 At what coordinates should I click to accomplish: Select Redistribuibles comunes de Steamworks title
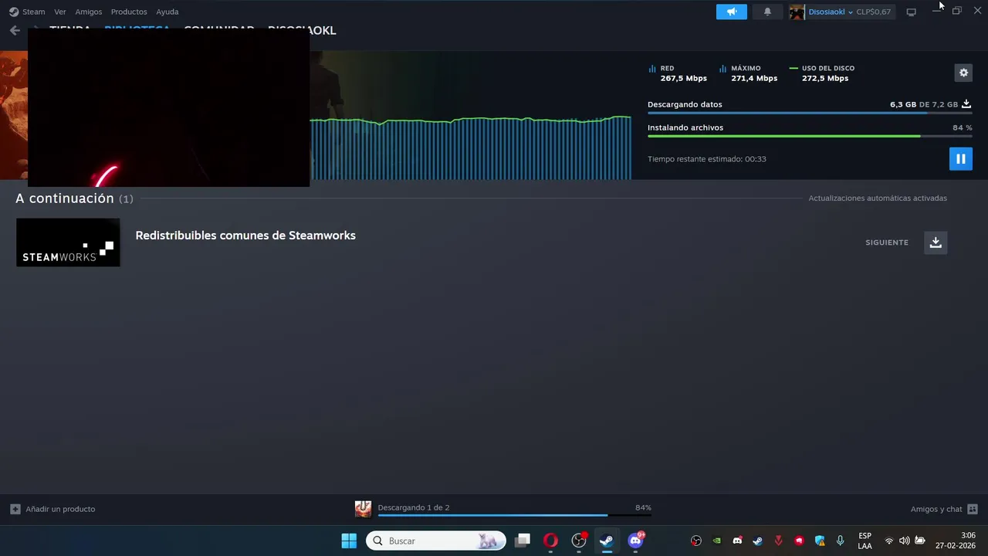pos(245,236)
